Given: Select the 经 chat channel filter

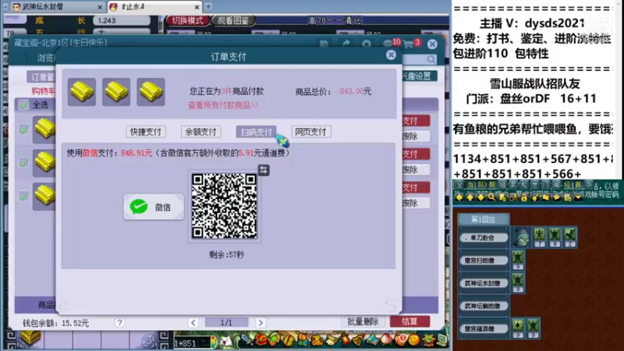Looking at the screenshot, I should pos(567,185).
